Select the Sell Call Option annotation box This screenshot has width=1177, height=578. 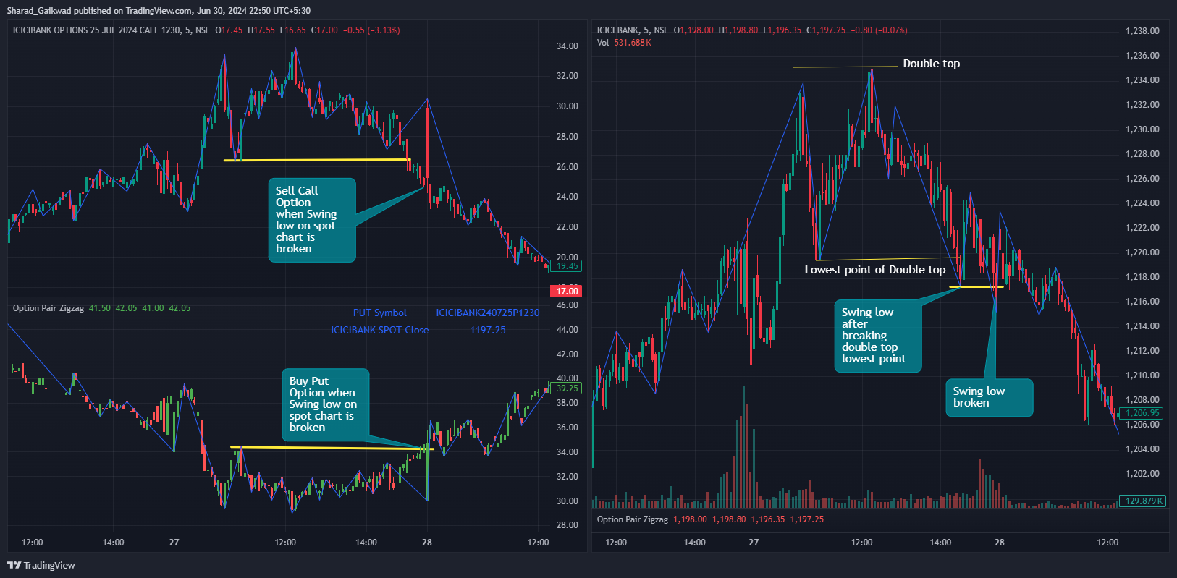312,220
